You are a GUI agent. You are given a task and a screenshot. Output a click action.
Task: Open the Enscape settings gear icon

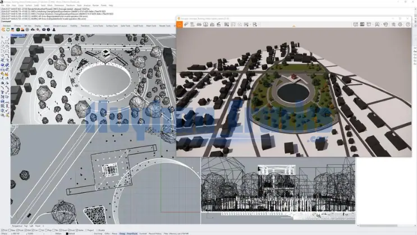400,25
